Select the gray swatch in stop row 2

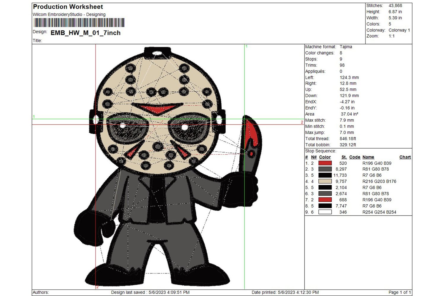click(325, 169)
